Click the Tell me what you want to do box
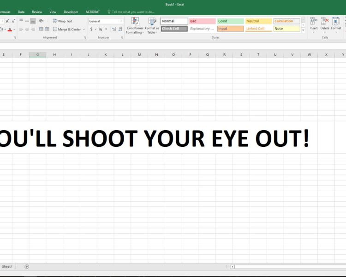346x277 pixels. 131,12
